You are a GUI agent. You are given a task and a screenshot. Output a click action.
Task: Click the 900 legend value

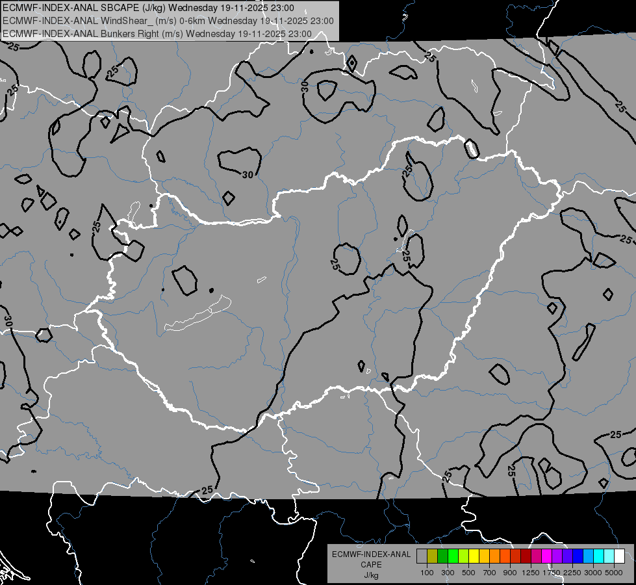[x=510, y=573]
